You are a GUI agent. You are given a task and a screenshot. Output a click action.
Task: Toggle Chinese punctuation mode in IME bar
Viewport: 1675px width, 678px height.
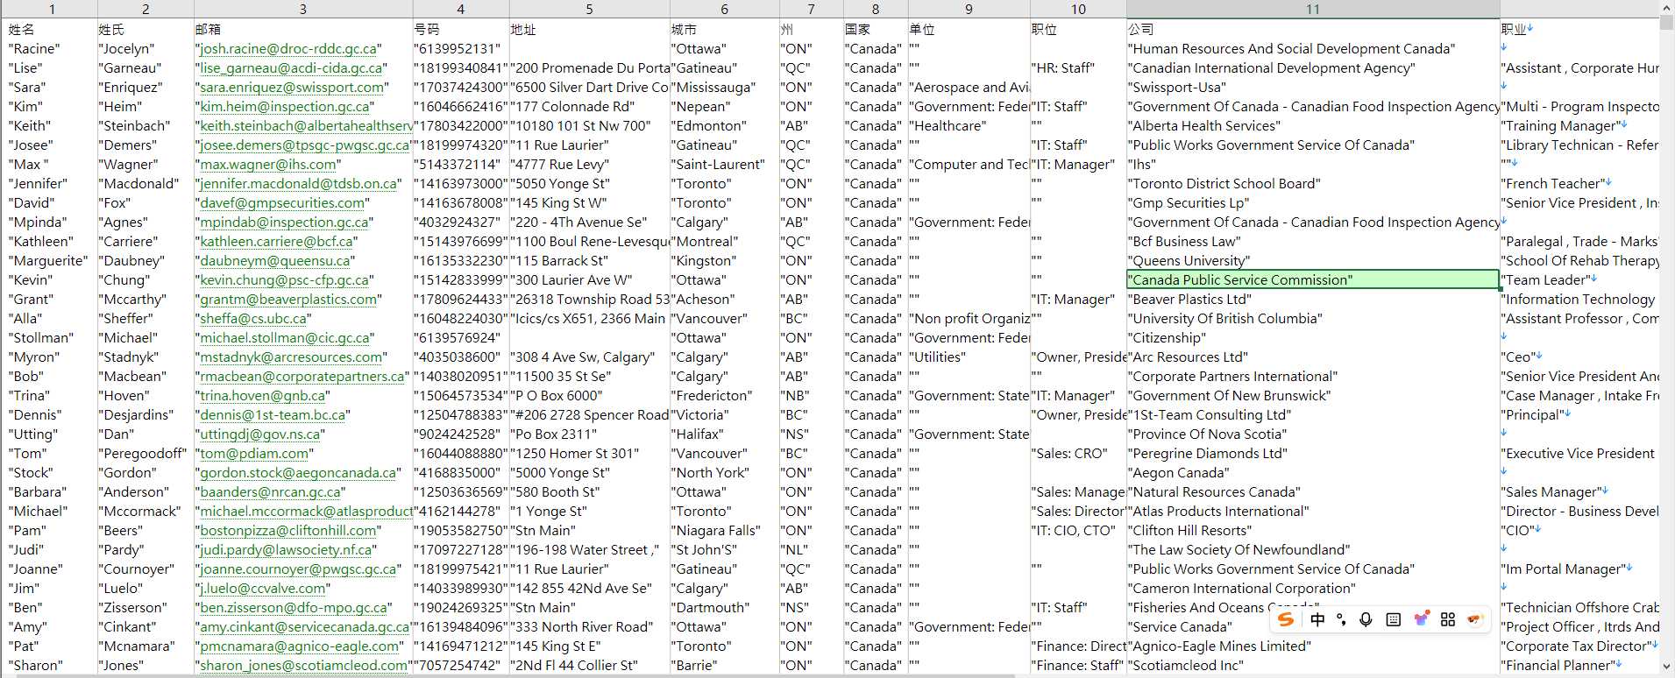click(1341, 619)
